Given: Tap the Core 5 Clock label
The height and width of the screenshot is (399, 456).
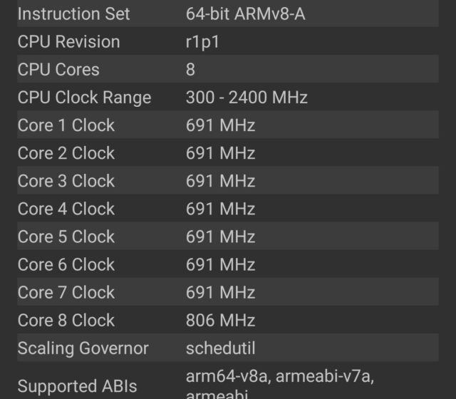Looking at the screenshot, I should tap(66, 236).
